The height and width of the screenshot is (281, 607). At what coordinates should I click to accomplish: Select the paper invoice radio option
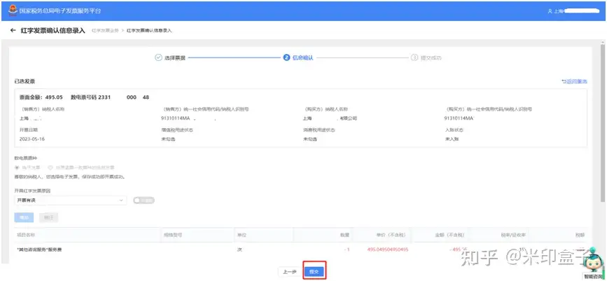(x=50, y=167)
